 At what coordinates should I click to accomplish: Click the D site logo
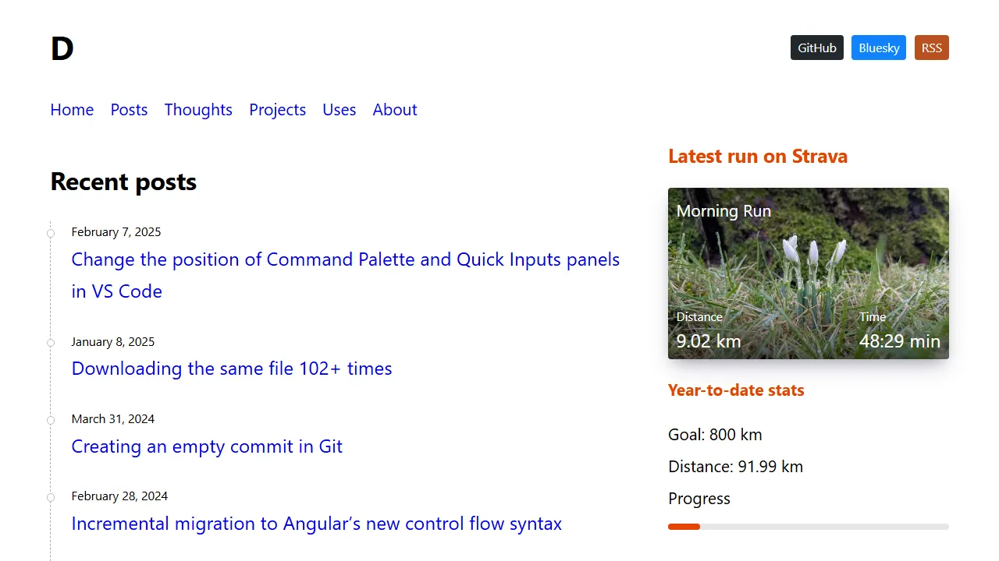coord(62,48)
